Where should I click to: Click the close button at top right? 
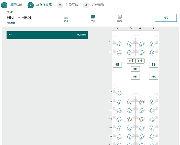click(x=166, y=18)
